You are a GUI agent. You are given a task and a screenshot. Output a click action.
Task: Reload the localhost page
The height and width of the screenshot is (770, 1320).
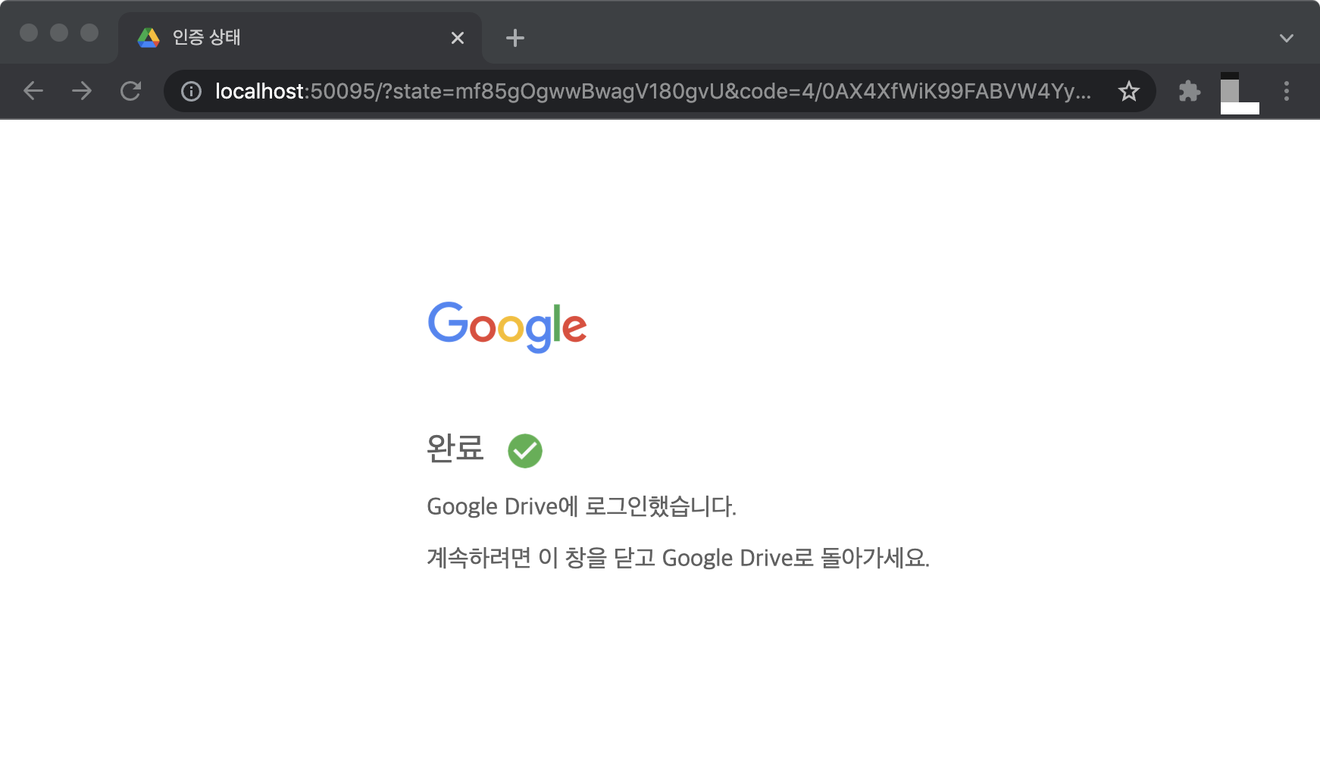pos(130,91)
